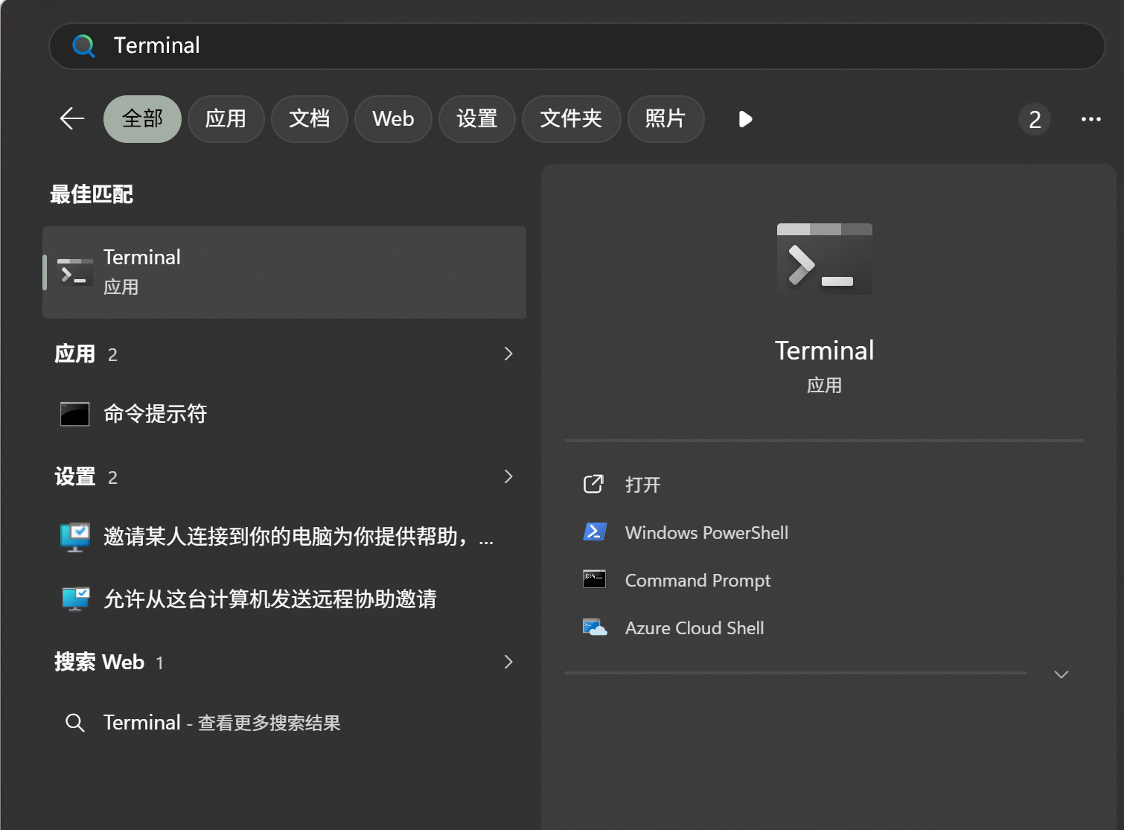The height and width of the screenshot is (830, 1124).
Task: Launch Command Prompt profile
Action: (697, 581)
